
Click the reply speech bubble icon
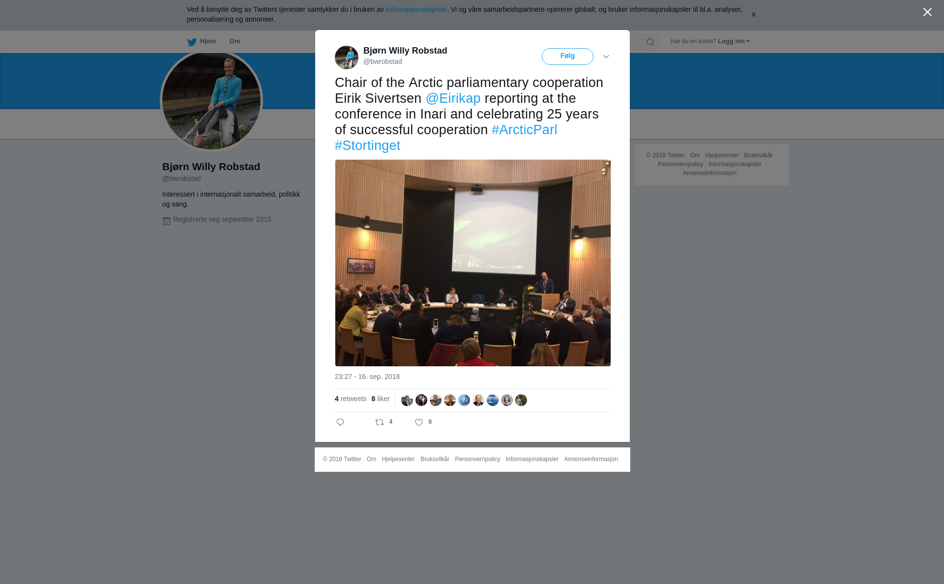(x=340, y=422)
